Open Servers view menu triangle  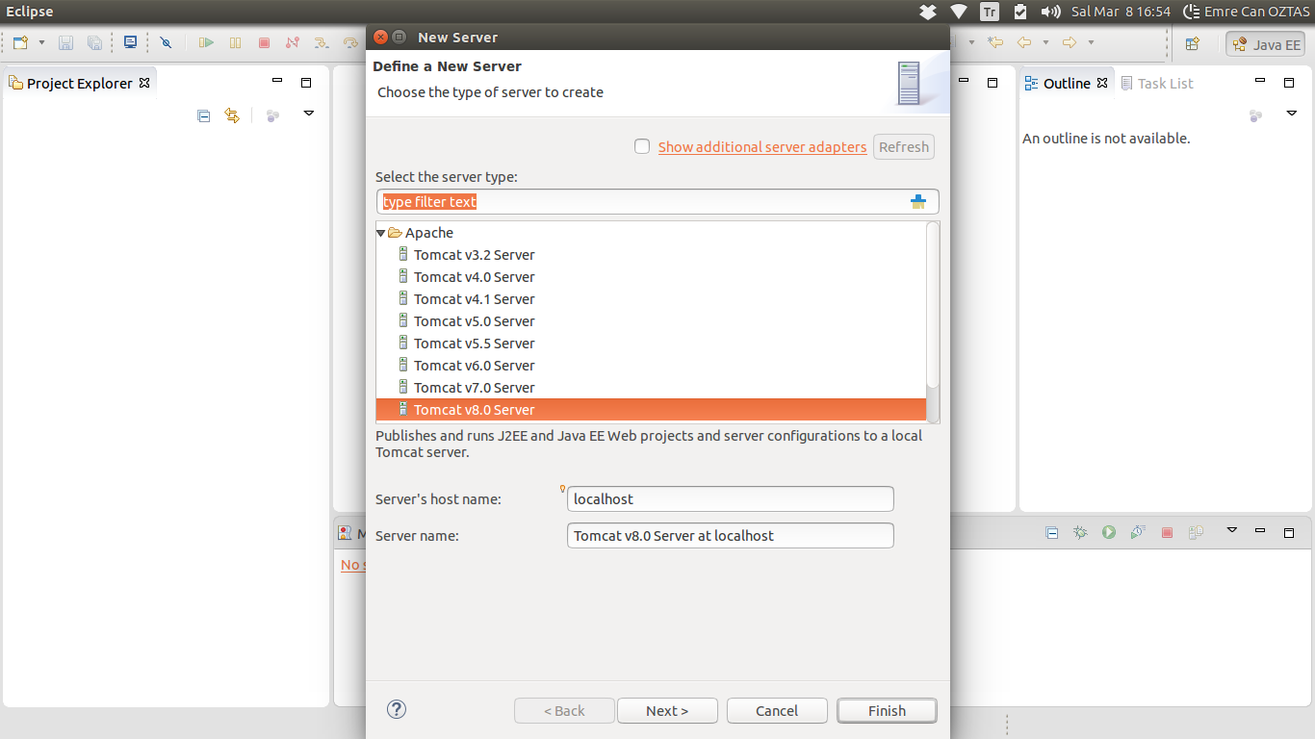(x=1231, y=531)
